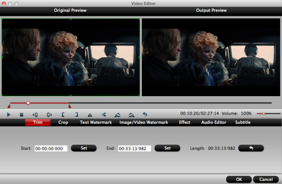Cancel the video edits
The width and height of the screenshot is (282, 184).
pyautogui.click(x=266, y=179)
